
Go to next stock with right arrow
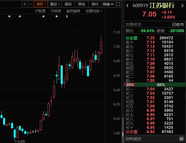click(183, 5)
